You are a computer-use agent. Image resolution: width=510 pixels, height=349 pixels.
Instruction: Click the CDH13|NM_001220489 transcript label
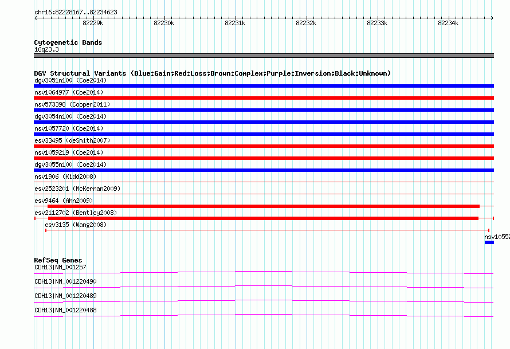tap(65, 296)
